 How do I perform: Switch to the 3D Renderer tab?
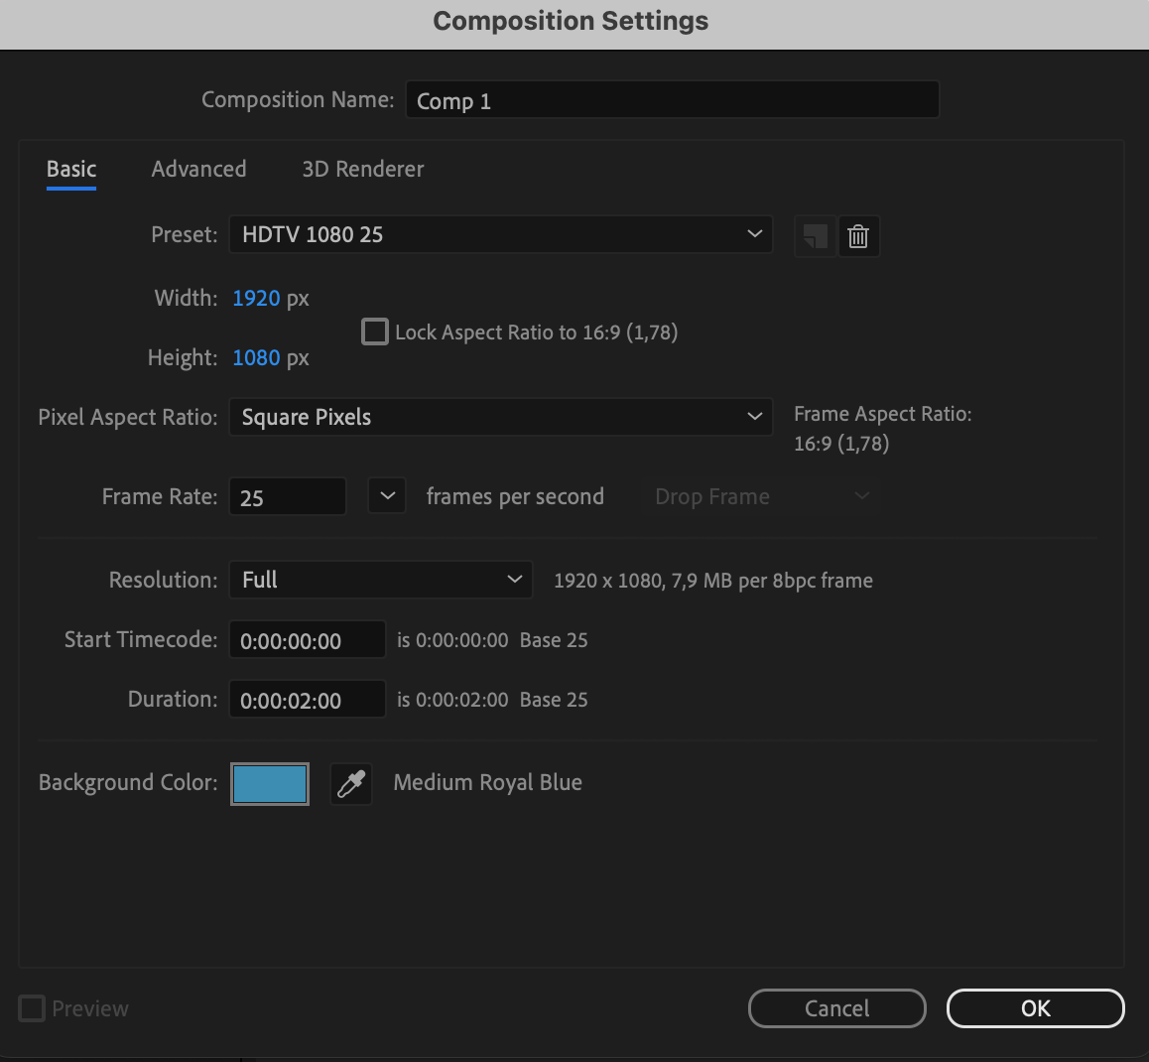(362, 169)
